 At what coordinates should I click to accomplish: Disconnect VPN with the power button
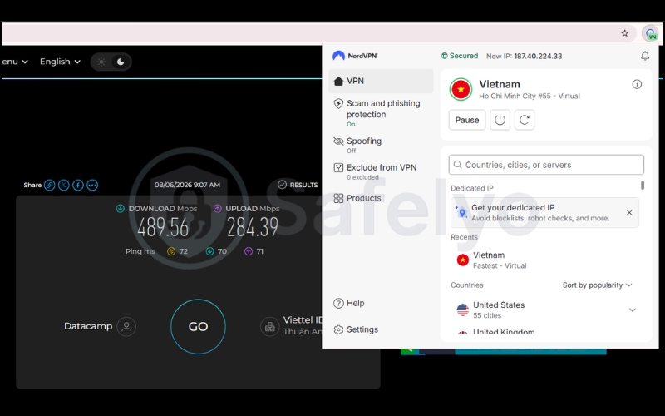[500, 120]
